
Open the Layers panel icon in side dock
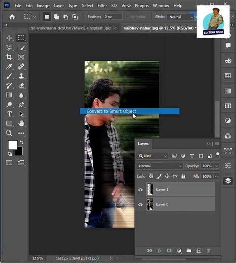228,181
